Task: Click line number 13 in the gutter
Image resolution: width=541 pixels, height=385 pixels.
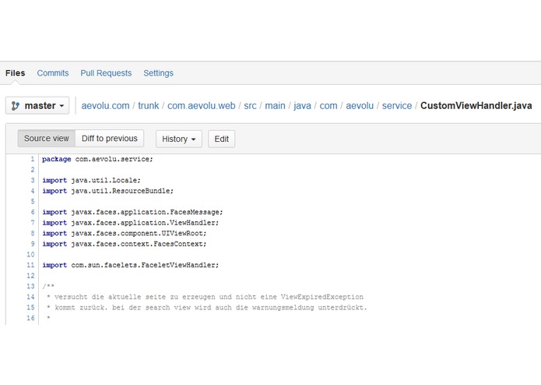Action: tap(30, 286)
